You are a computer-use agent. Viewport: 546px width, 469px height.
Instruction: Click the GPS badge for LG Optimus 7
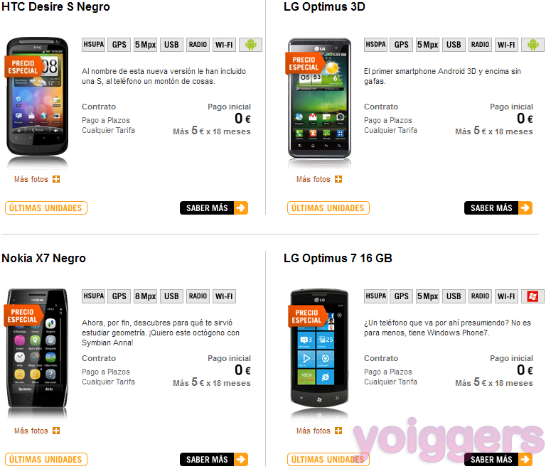pos(401,296)
